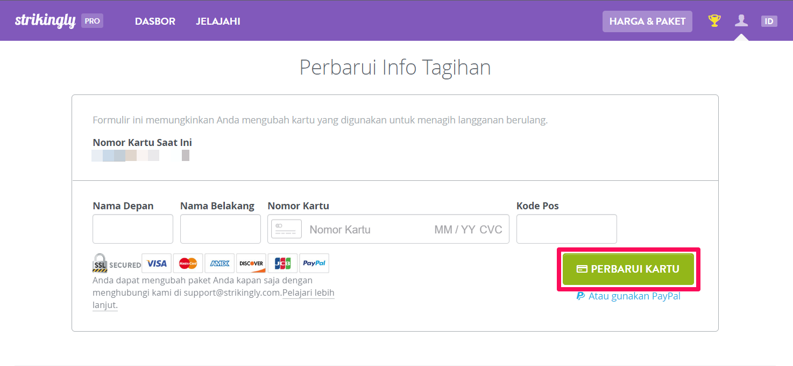Click the PayPal payment logo
This screenshot has height=366, width=793.
click(x=314, y=263)
